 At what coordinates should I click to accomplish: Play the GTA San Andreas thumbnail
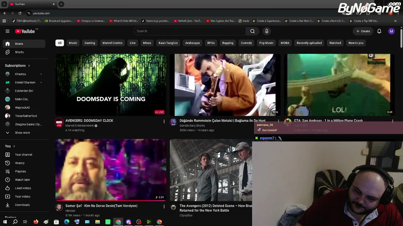(x=339, y=85)
